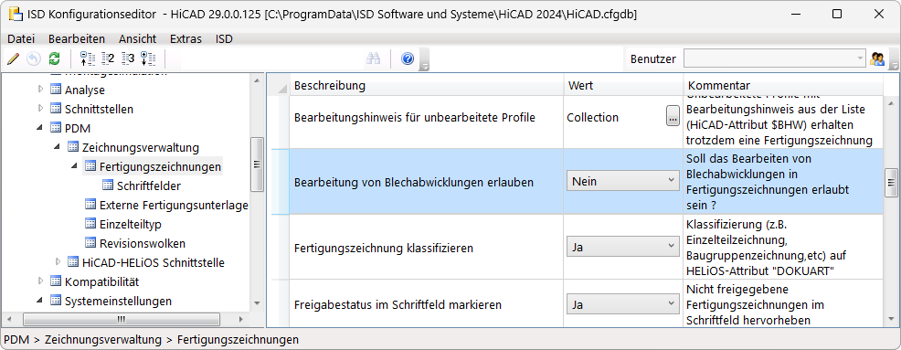
Task: Expand HiCAD-HELiOS Schnittstelle node
Action: (x=58, y=262)
